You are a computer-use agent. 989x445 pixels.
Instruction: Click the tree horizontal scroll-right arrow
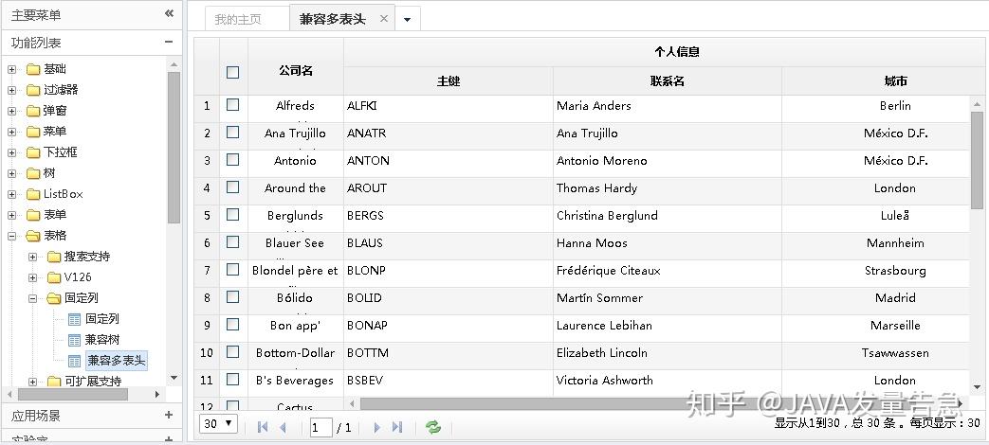click(157, 394)
